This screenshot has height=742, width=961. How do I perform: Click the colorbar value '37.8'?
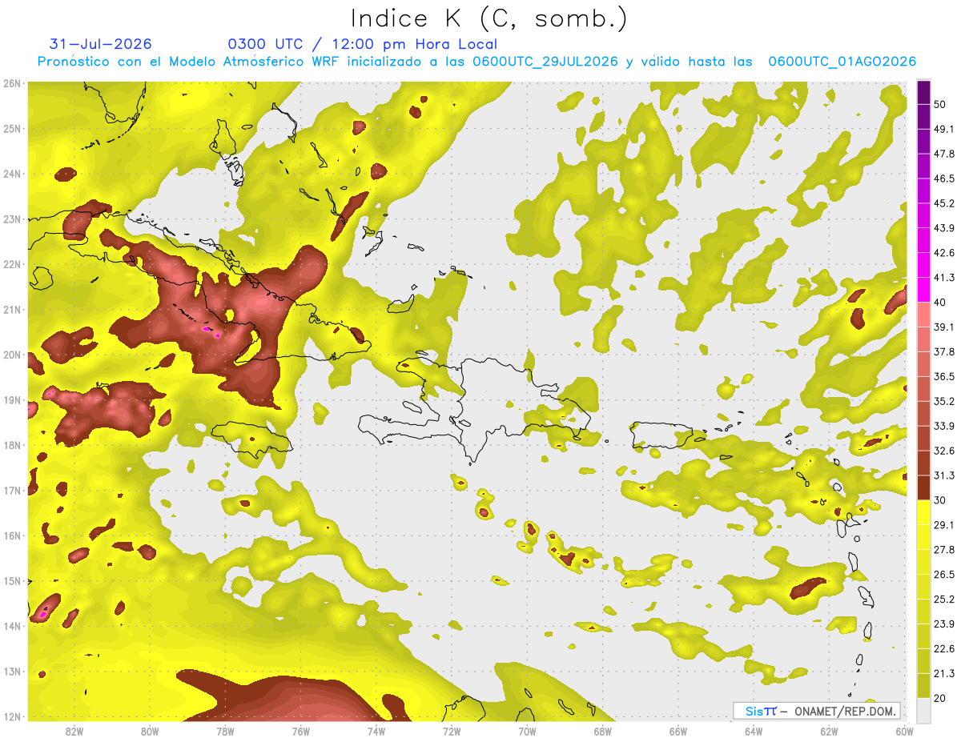tap(944, 351)
